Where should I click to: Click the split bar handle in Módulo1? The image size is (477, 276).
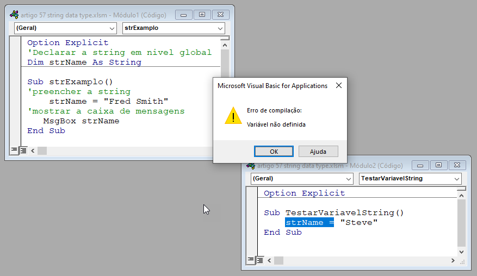click(x=225, y=38)
